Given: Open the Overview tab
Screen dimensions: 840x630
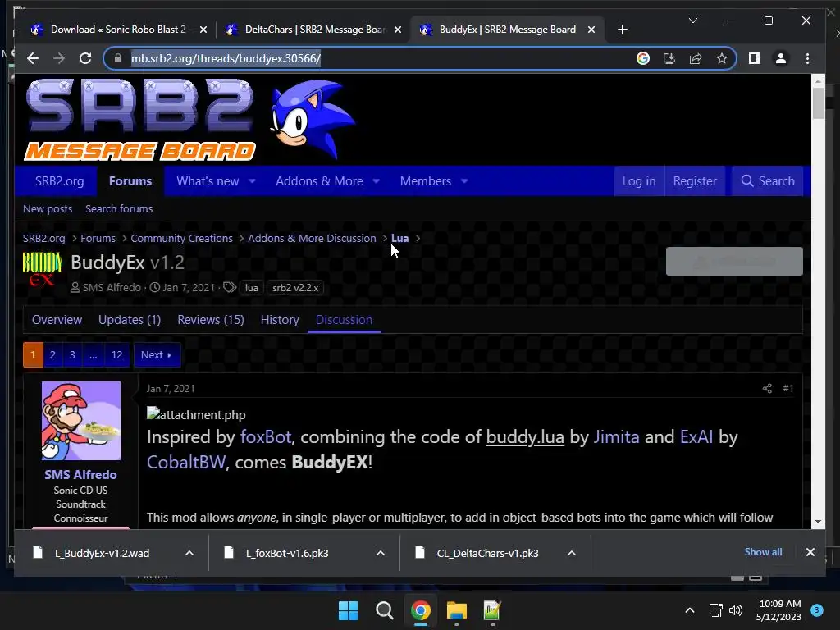Looking at the screenshot, I should 57,320.
